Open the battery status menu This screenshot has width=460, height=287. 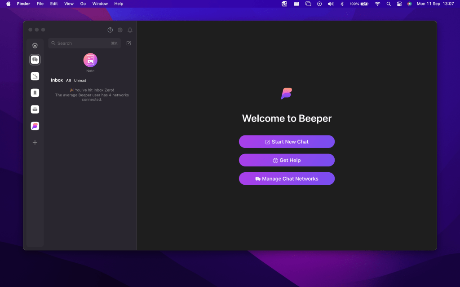[359, 4]
